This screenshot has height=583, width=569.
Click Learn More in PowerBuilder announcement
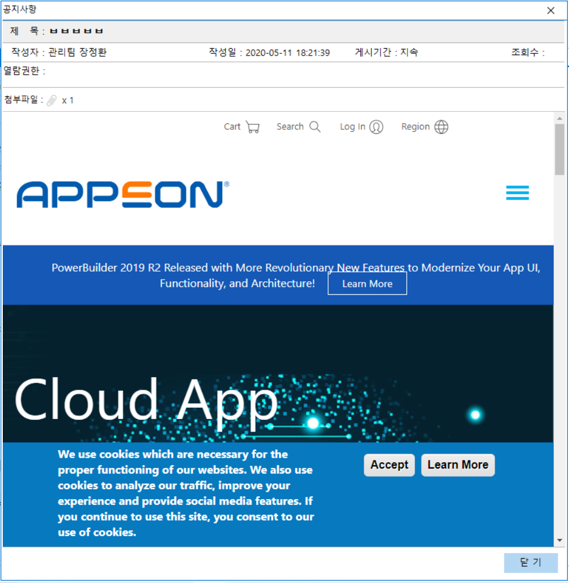coord(367,284)
